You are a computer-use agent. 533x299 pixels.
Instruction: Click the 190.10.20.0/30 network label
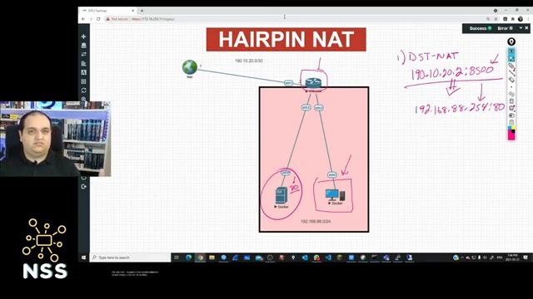tap(248, 61)
